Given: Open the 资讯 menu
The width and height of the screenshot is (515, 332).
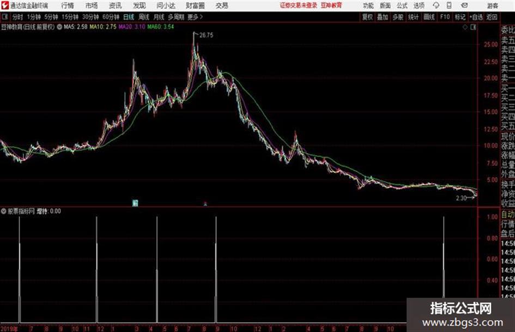Looking at the screenshot, I should 116,5.
